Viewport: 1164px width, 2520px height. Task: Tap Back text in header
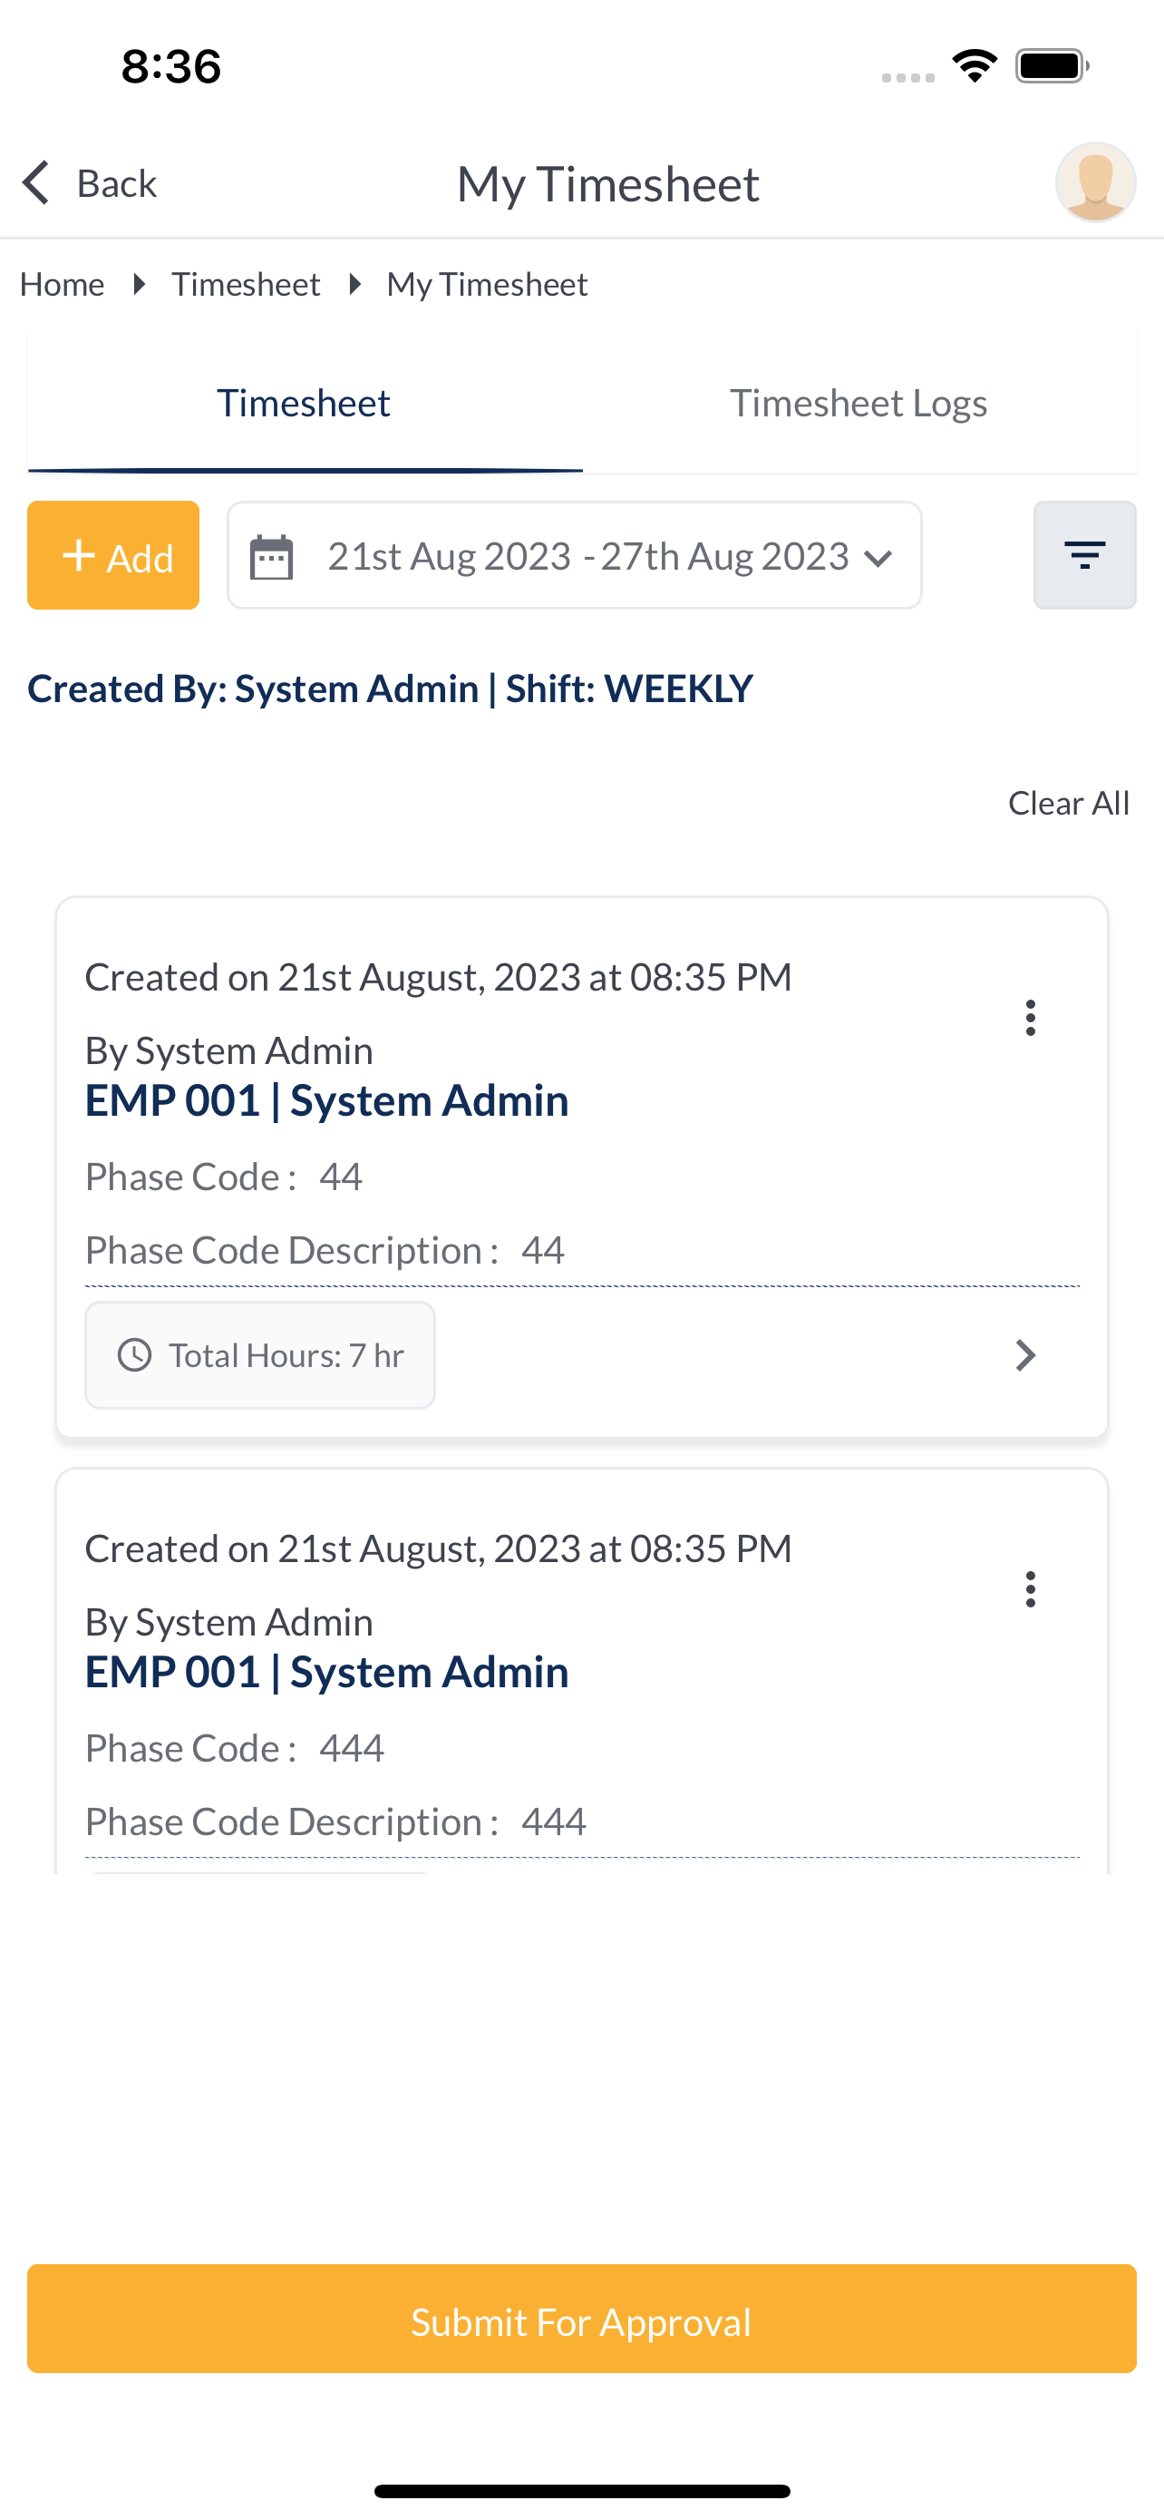pyautogui.click(x=116, y=184)
